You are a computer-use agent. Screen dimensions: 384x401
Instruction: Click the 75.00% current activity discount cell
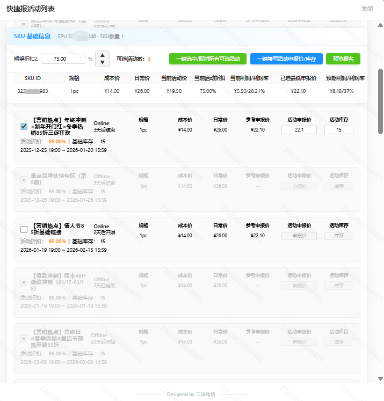(208, 91)
